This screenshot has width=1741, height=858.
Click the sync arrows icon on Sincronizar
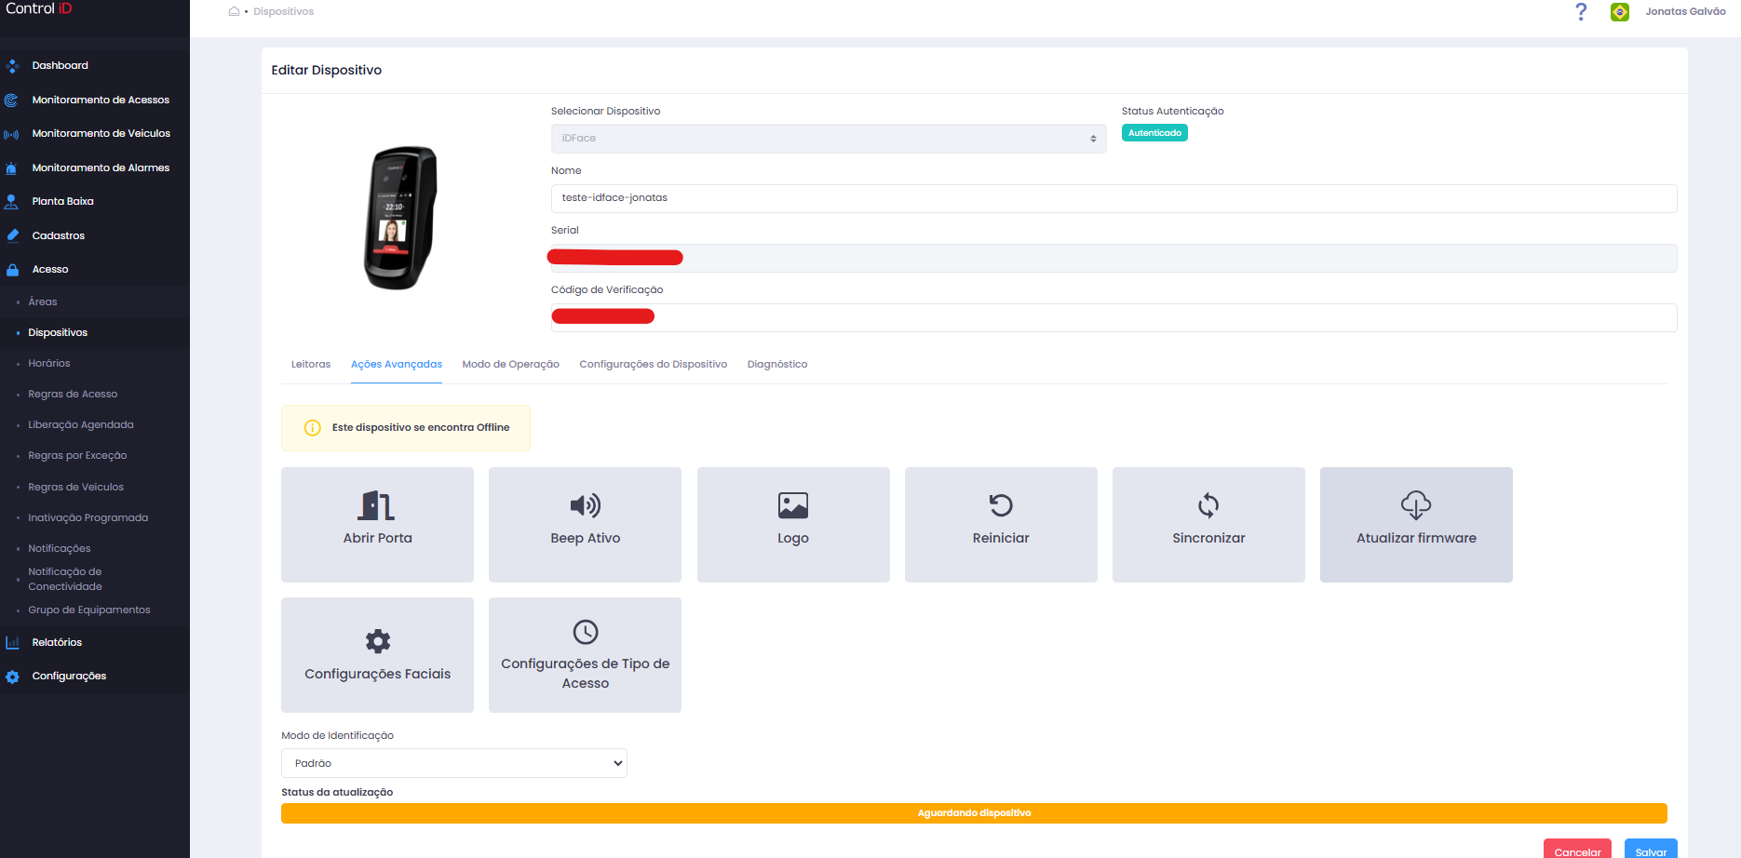pyautogui.click(x=1208, y=505)
